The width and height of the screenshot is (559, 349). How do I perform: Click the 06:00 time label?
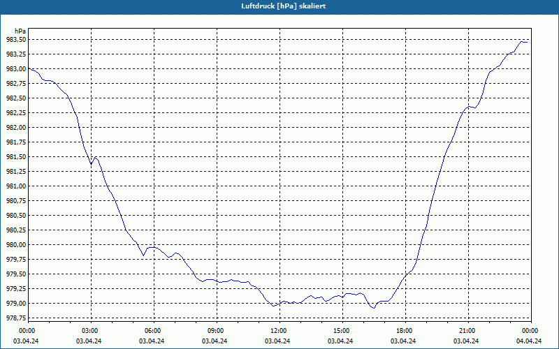(152, 331)
